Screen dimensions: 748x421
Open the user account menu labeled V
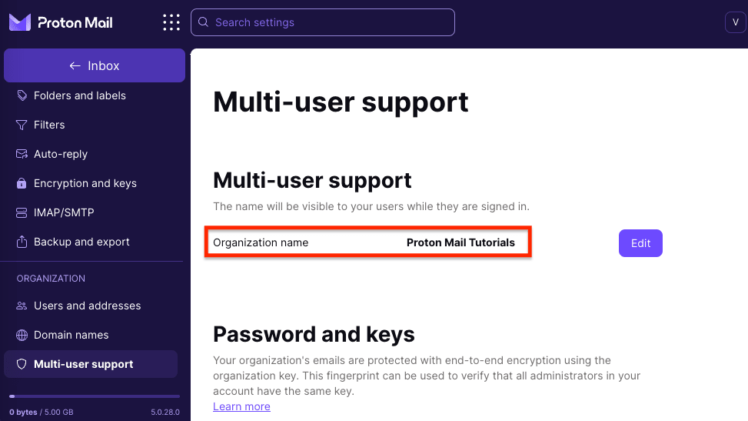(x=735, y=22)
